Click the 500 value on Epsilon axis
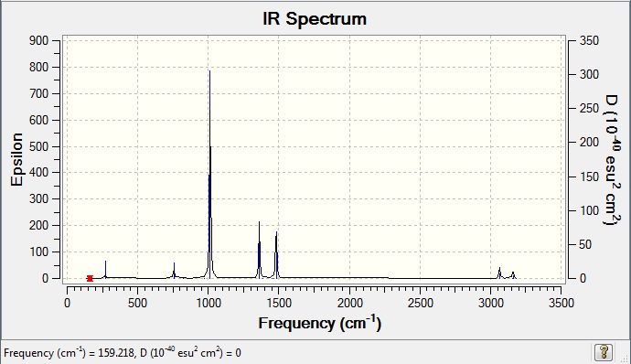 pyautogui.click(x=38, y=146)
